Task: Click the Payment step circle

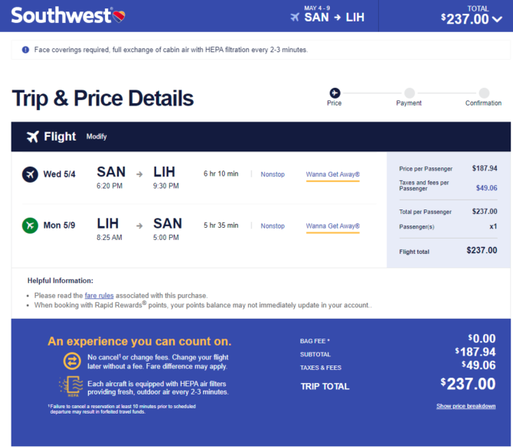Action: [410, 93]
